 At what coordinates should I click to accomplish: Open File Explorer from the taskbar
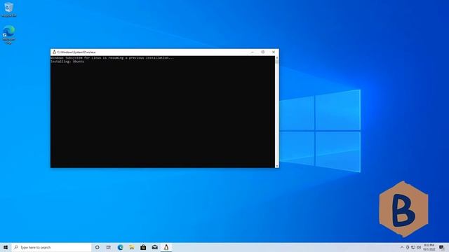point(132,247)
